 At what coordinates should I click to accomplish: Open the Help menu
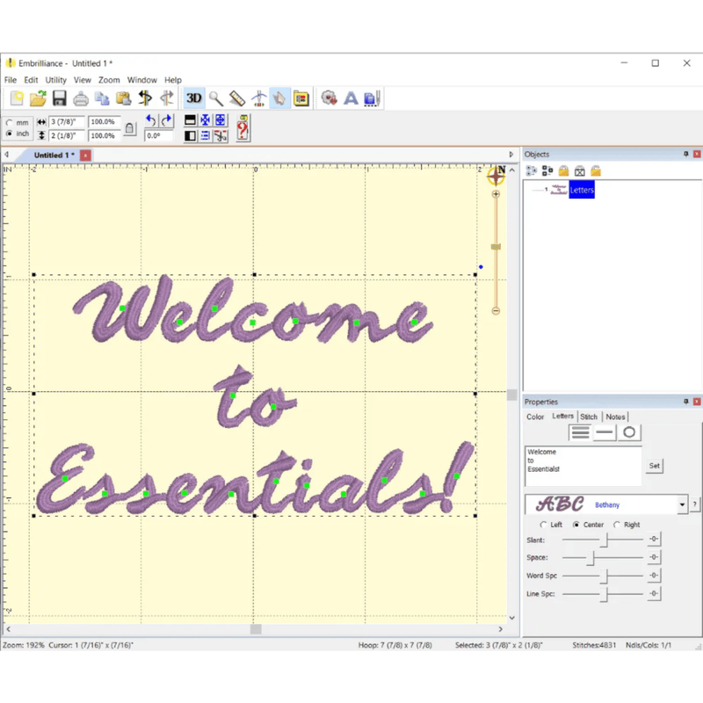coord(172,80)
